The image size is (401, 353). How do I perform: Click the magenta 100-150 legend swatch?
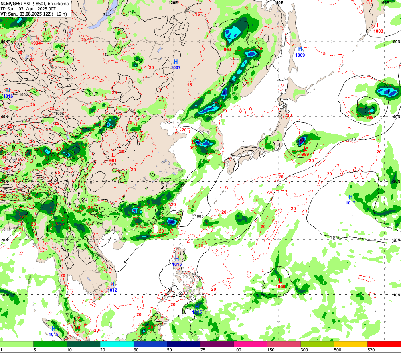tap(251, 344)
